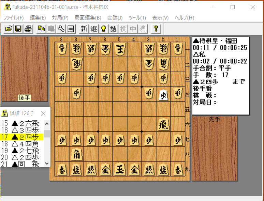
Task: Click the gote pawn on 3四
Action: click(x=149, y=94)
